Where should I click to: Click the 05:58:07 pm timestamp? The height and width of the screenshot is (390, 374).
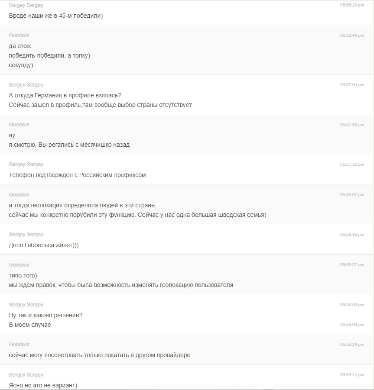352,195
